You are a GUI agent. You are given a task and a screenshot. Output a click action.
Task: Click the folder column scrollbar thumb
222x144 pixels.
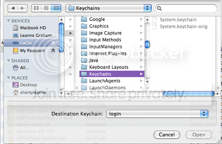click(147, 44)
